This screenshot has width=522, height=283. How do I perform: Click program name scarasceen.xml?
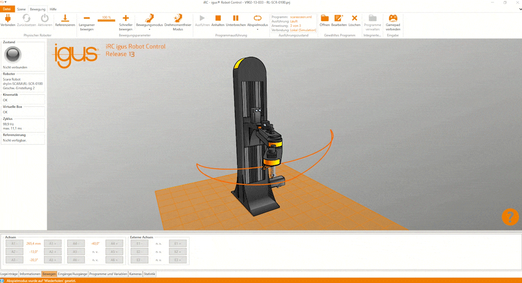301,17
